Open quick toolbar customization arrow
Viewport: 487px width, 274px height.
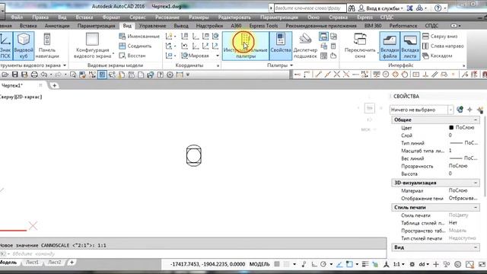pyautogui.click(x=188, y=75)
